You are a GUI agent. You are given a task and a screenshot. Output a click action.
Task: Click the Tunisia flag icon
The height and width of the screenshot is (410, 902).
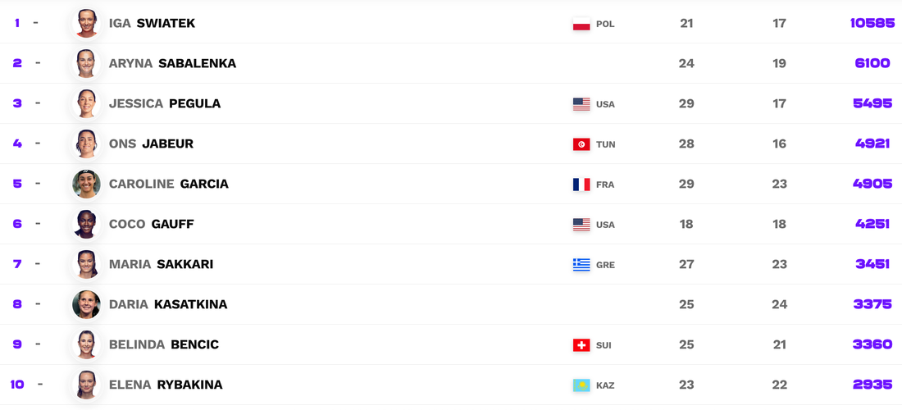pyautogui.click(x=581, y=144)
